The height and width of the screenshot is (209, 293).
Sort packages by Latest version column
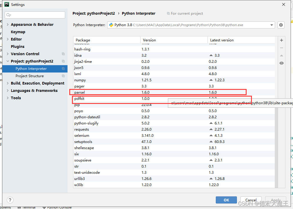222,40
